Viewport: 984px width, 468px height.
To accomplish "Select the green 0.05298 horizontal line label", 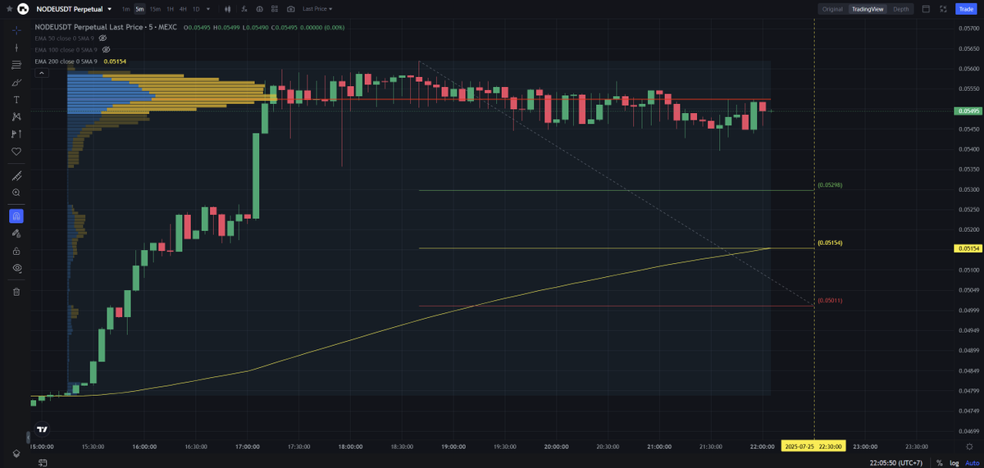I will click(x=830, y=184).
